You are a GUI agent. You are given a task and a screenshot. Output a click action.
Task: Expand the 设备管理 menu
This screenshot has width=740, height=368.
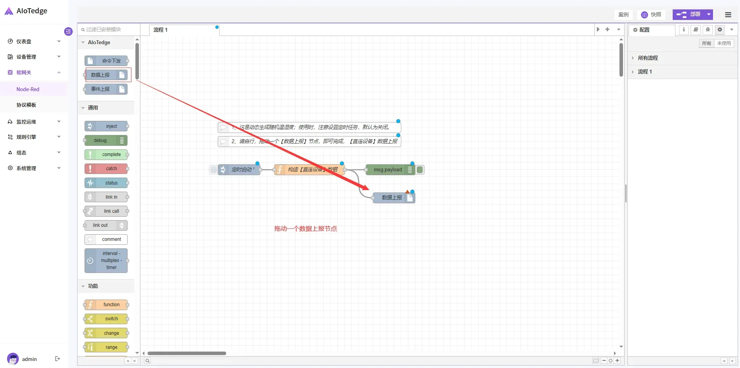[34, 57]
